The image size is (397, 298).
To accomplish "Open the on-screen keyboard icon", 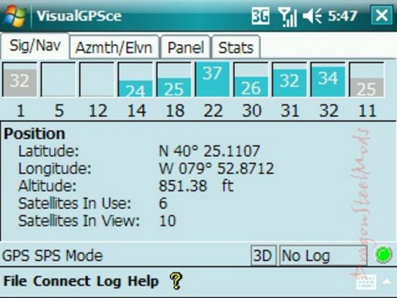I will (x=365, y=282).
